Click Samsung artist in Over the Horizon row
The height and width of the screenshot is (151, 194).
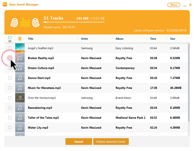pyautogui.click(x=87, y=98)
